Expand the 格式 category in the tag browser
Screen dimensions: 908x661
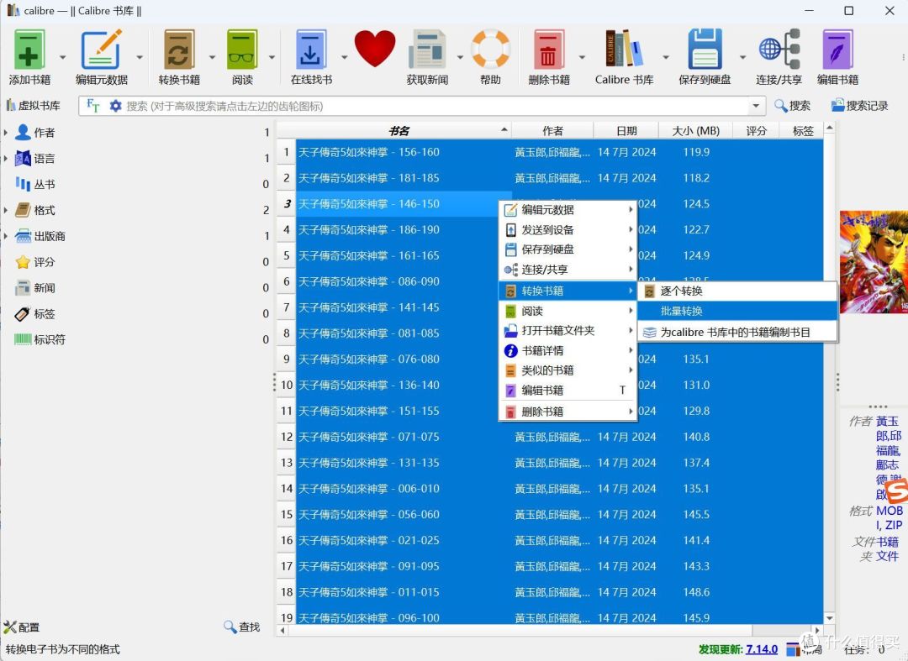coord(5,210)
